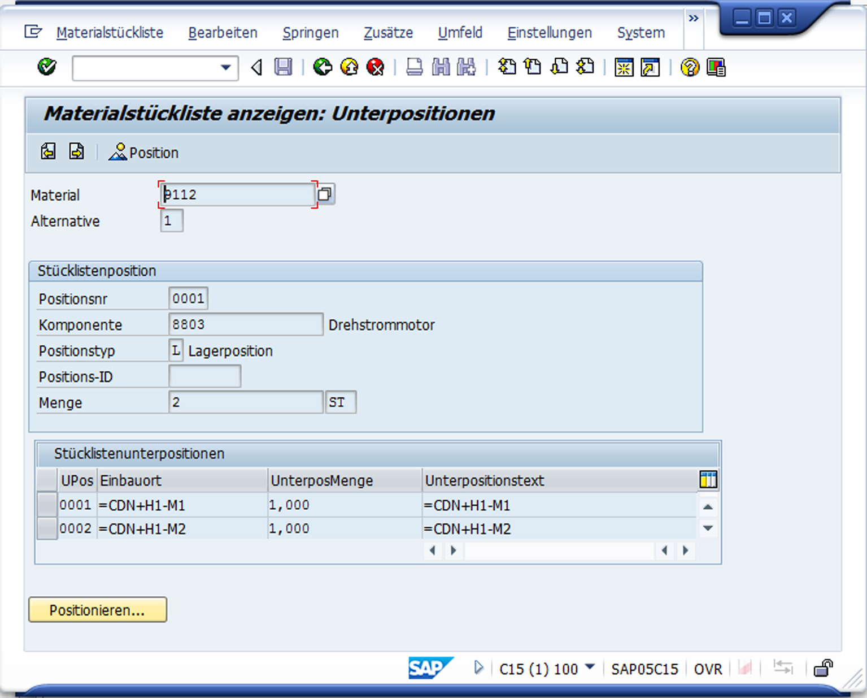Click the Print icon in toolbar
Image resolution: width=867 pixels, height=698 pixels.
click(x=414, y=67)
